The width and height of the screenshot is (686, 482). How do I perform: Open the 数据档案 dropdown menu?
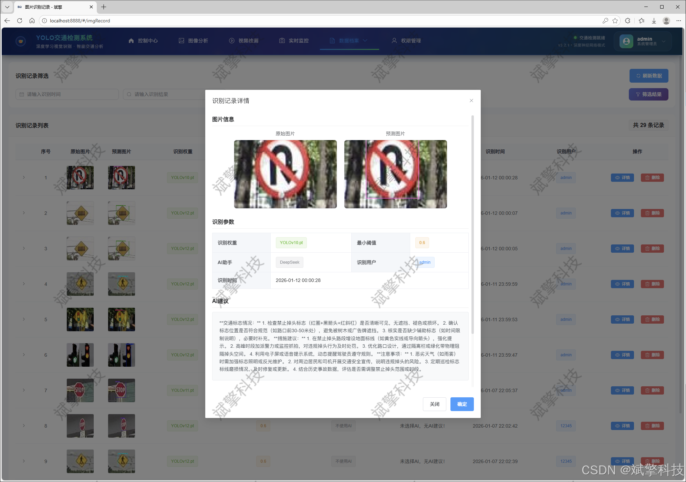pyautogui.click(x=349, y=41)
